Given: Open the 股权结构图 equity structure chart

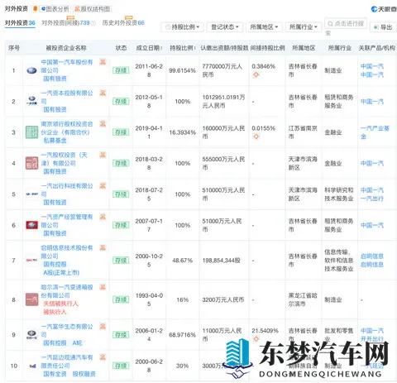Looking at the screenshot, I should (x=93, y=9).
